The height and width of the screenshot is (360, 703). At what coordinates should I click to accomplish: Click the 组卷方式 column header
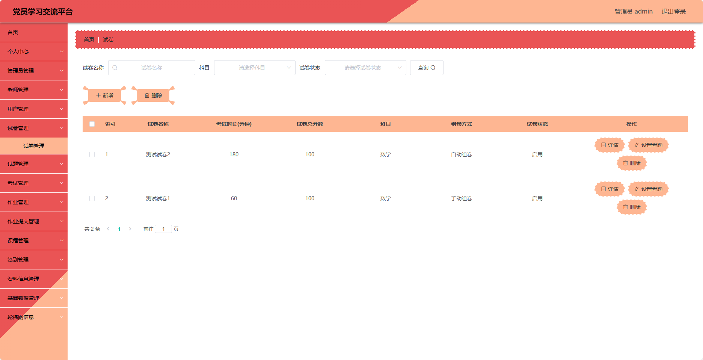click(x=462, y=124)
